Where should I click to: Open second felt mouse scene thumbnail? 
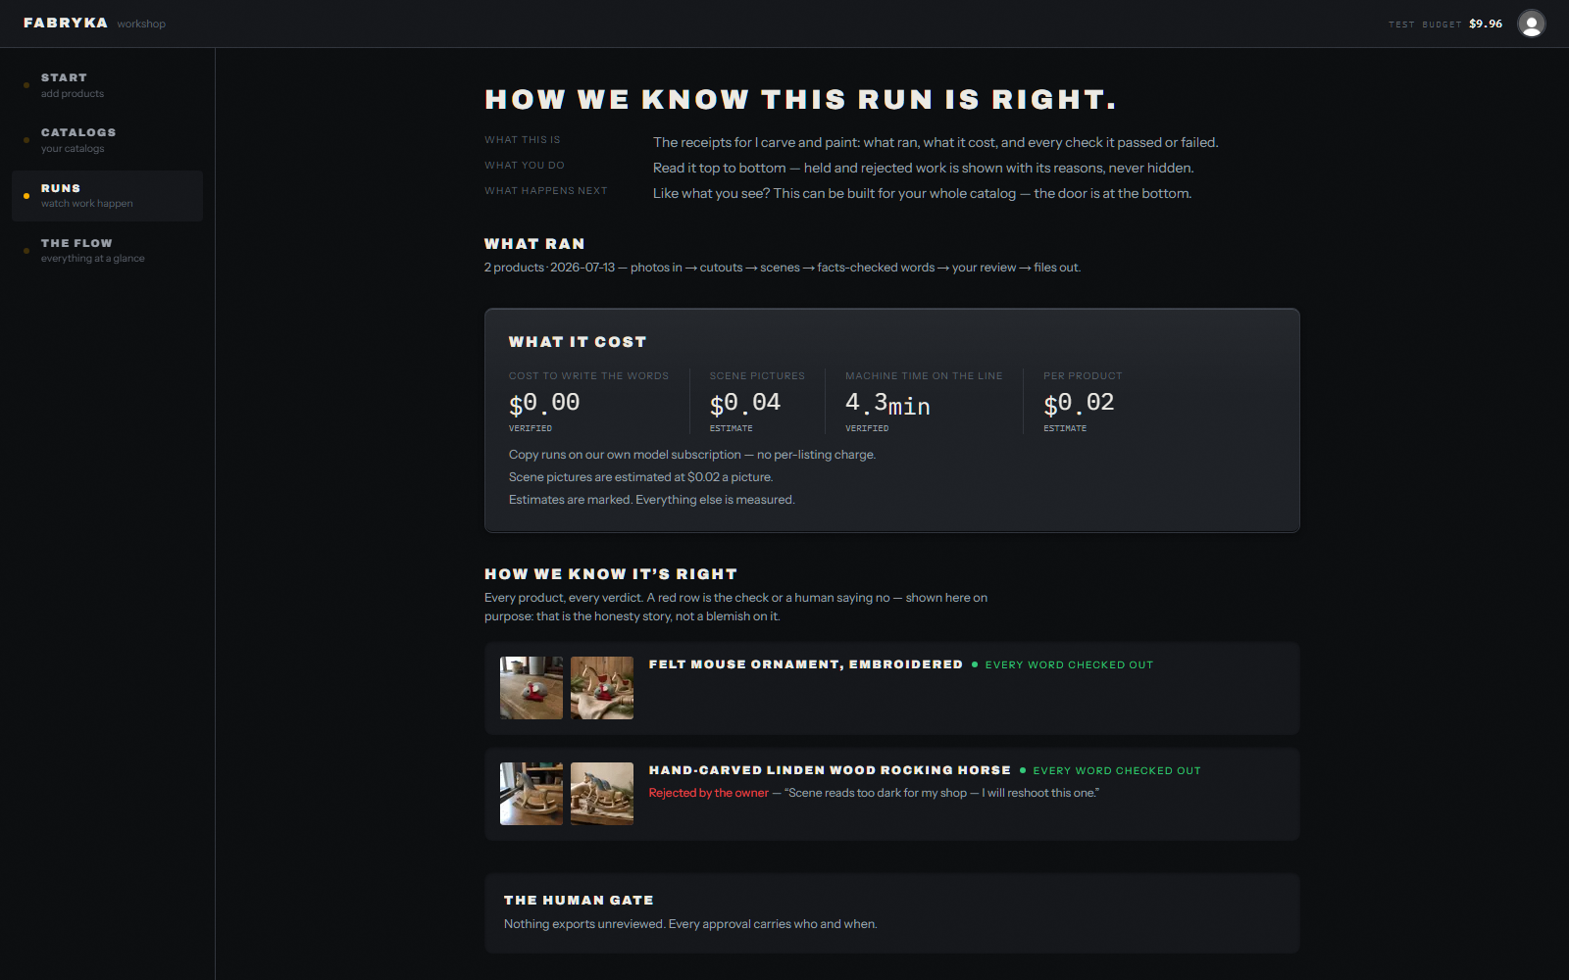point(602,688)
